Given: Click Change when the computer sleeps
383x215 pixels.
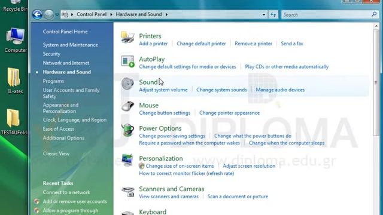Looking at the screenshot, I should coord(287,143).
